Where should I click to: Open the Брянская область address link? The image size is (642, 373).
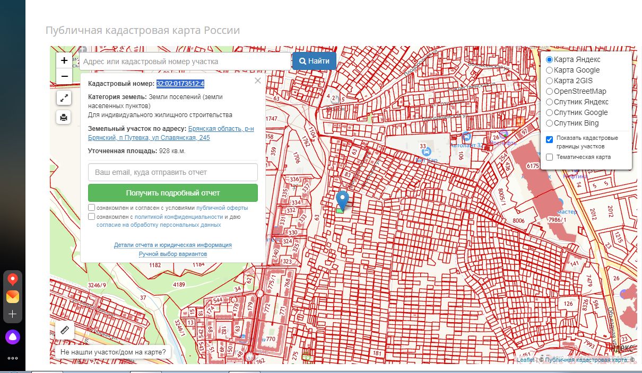click(x=171, y=133)
